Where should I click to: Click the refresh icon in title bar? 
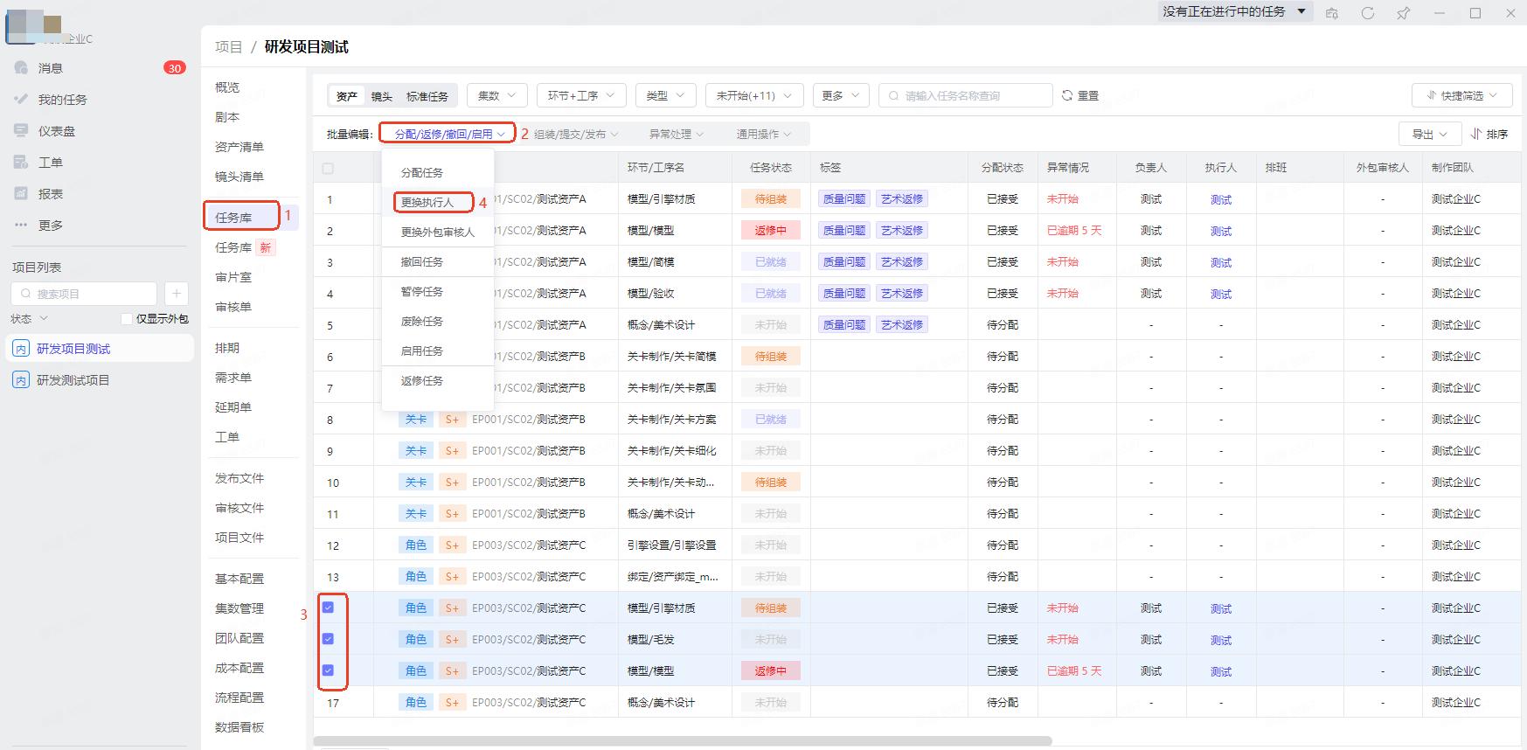[1368, 13]
